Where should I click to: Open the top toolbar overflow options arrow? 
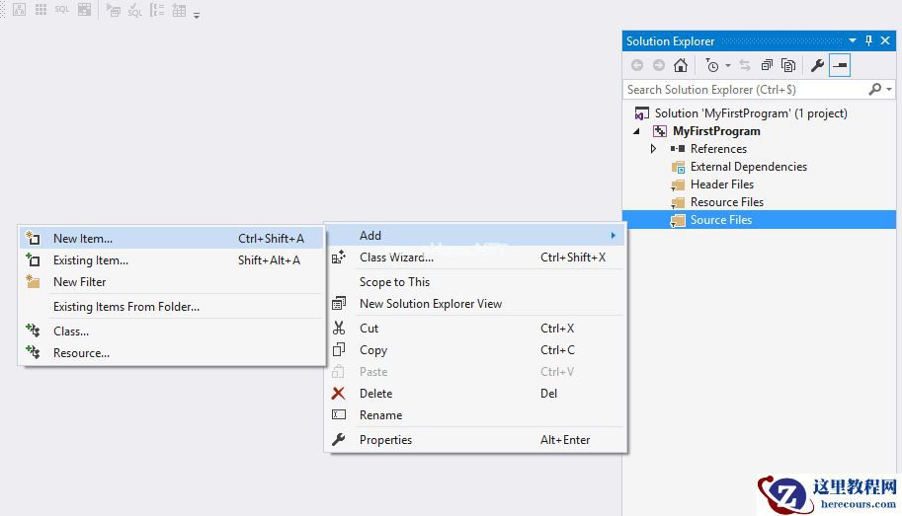197,15
